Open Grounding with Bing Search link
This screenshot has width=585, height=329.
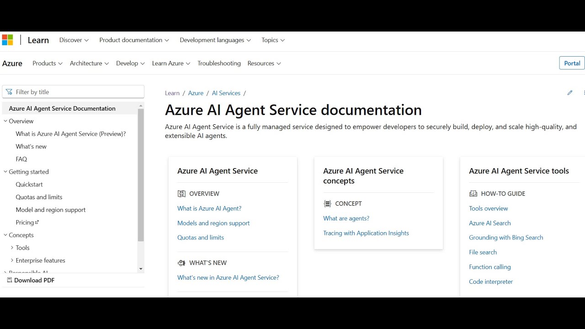point(506,238)
